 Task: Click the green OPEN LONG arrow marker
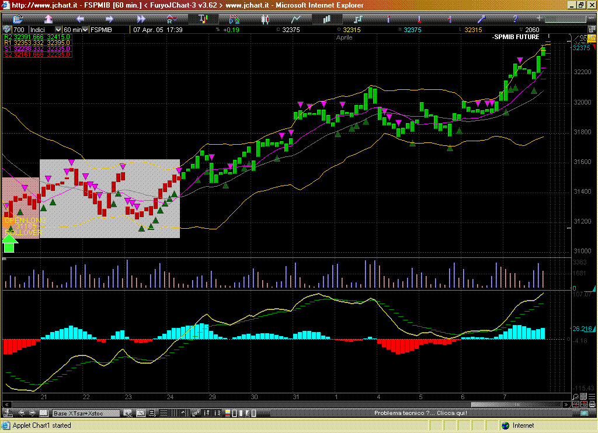pyautogui.click(x=9, y=245)
